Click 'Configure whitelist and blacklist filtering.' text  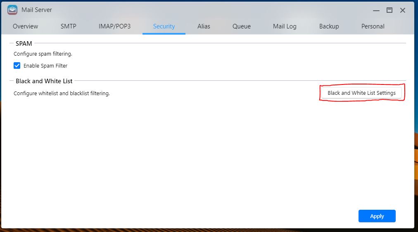click(x=62, y=94)
